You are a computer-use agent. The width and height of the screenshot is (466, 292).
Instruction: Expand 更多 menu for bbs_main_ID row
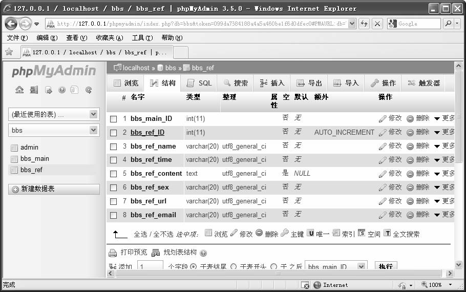tap(444, 118)
